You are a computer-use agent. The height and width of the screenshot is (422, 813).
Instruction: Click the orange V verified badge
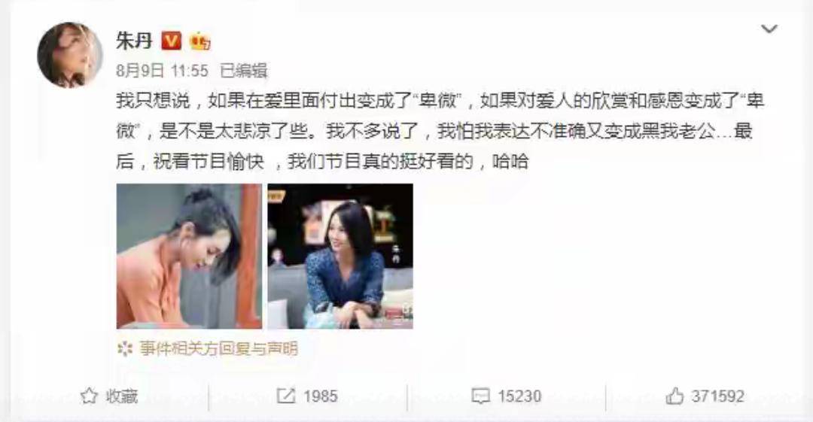click(172, 41)
